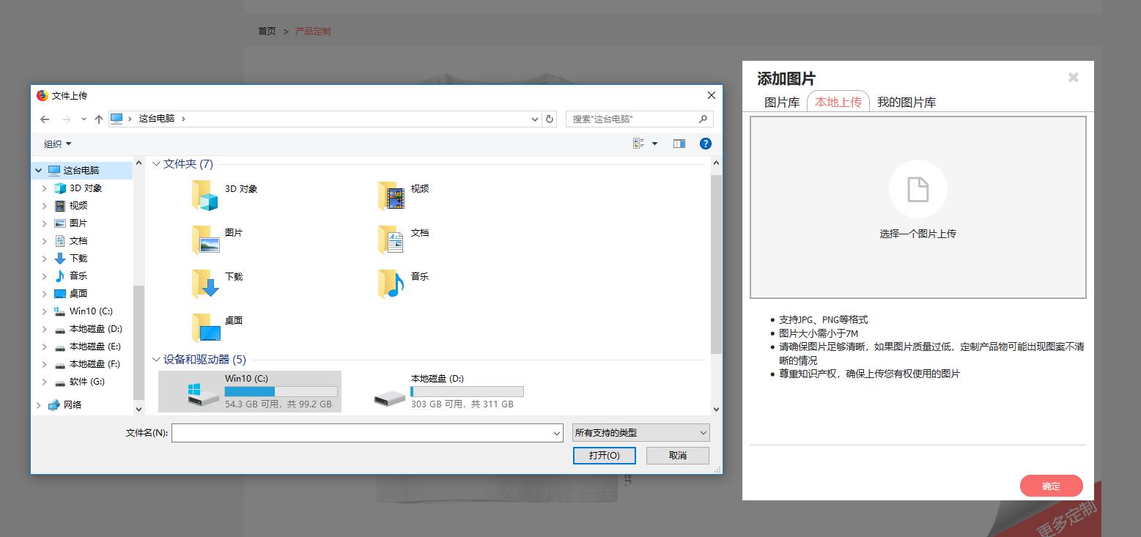The height and width of the screenshot is (537, 1141).
Task: Close the 文件上传 dialog window
Action: [711, 95]
